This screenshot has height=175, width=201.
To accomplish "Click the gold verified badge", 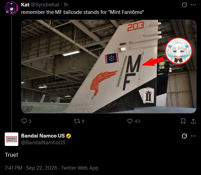I will click(x=68, y=136).
